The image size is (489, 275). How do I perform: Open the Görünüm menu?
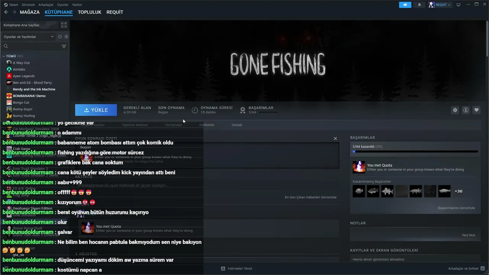pyautogui.click(x=28, y=5)
